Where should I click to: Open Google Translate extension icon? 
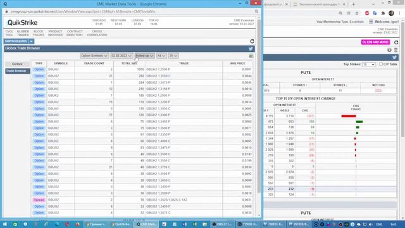click(375, 13)
